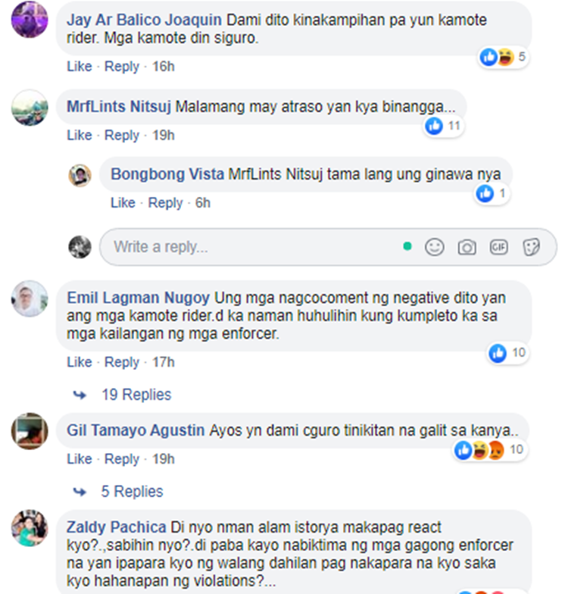Like Bongbong Vista's reply

pyautogui.click(x=123, y=203)
